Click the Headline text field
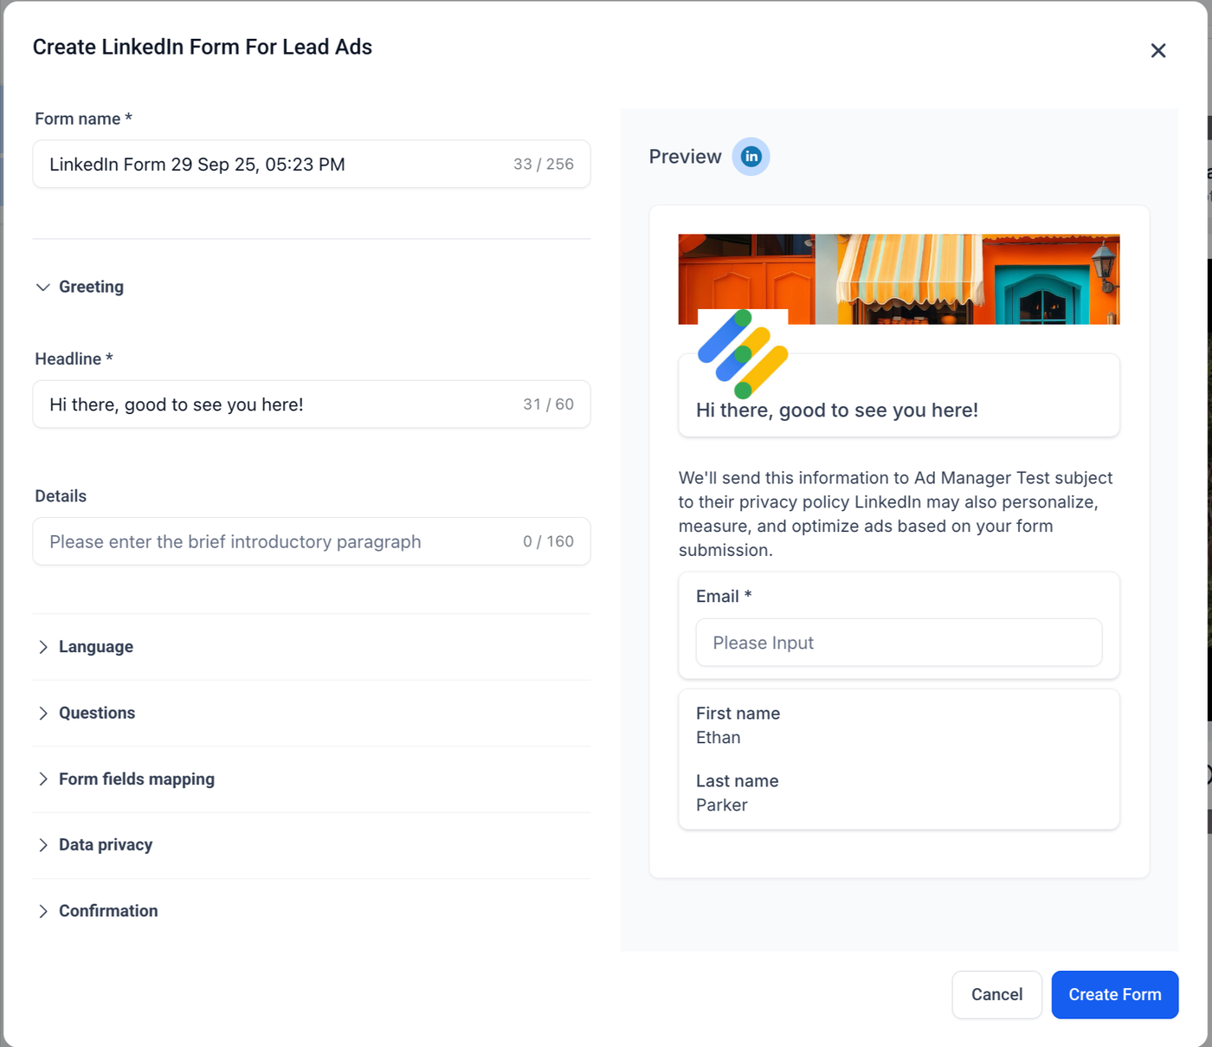 pos(277,404)
